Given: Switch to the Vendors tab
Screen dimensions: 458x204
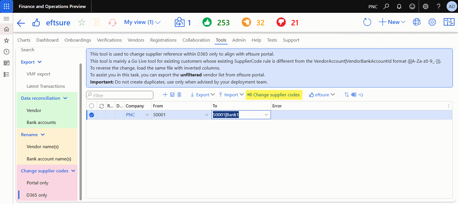Looking at the screenshot, I should tap(136, 40).
